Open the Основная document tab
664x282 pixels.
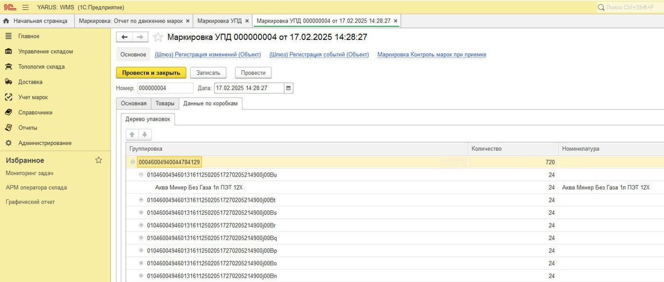[x=133, y=103]
